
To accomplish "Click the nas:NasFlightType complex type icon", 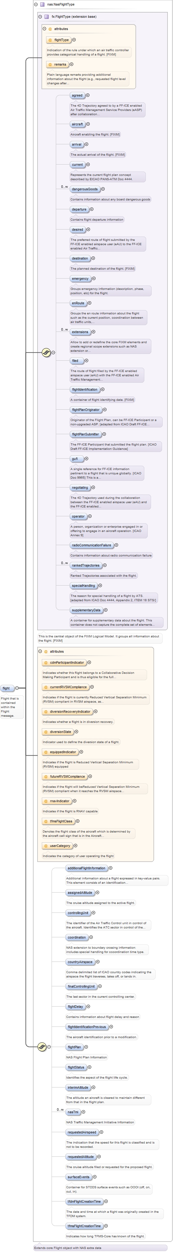I will point(42,4).
